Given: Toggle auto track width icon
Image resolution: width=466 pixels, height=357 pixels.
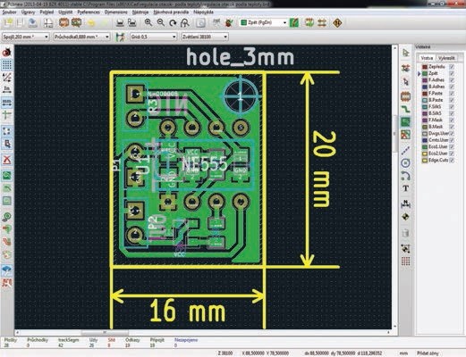Looking at the screenshot, I should (120, 37).
